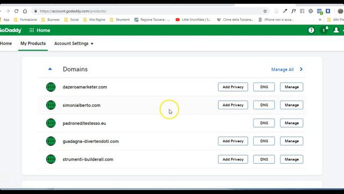The height and width of the screenshot is (194, 344).
Task: Add Privacy for dazeroamarketer.com
Action: tap(233, 87)
